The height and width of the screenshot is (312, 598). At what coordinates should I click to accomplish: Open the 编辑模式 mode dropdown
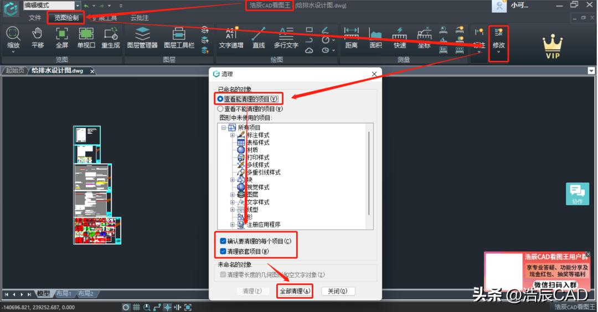tap(78, 6)
